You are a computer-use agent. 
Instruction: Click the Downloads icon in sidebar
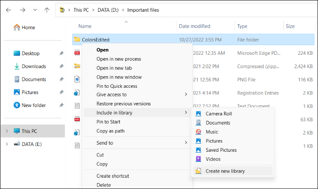[17, 66]
